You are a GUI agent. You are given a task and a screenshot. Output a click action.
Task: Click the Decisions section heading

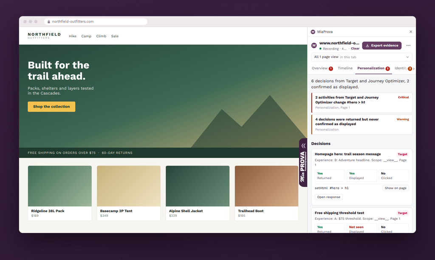click(x=321, y=144)
